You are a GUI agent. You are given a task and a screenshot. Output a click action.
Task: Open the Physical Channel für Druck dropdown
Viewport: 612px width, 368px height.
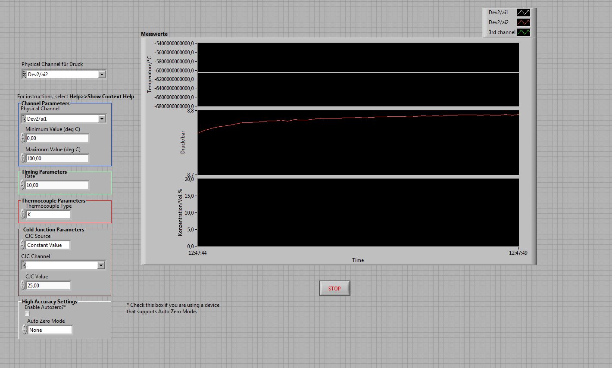(x=102, y=75)
